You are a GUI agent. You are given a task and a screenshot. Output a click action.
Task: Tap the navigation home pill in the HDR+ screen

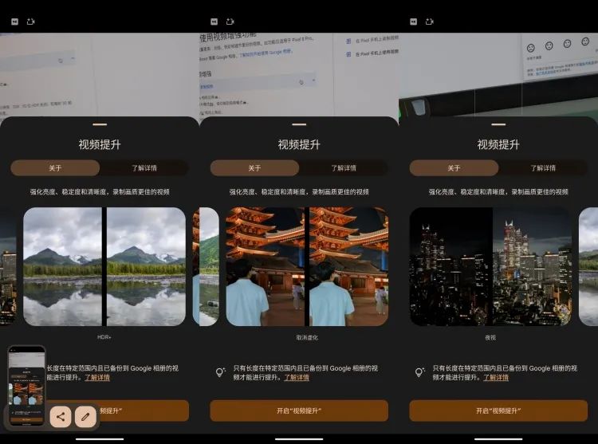click(100, 439)
